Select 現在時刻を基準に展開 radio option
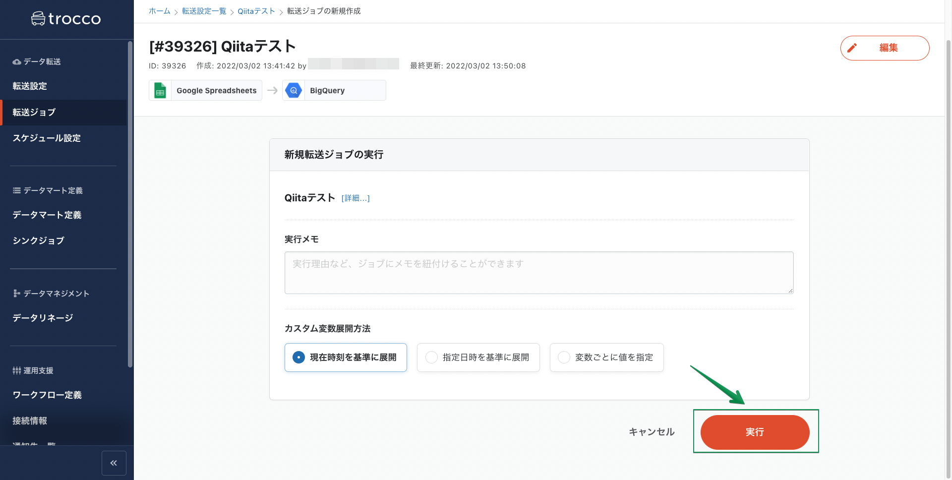Viewport: 952px width, 480px height. [346, 358]
